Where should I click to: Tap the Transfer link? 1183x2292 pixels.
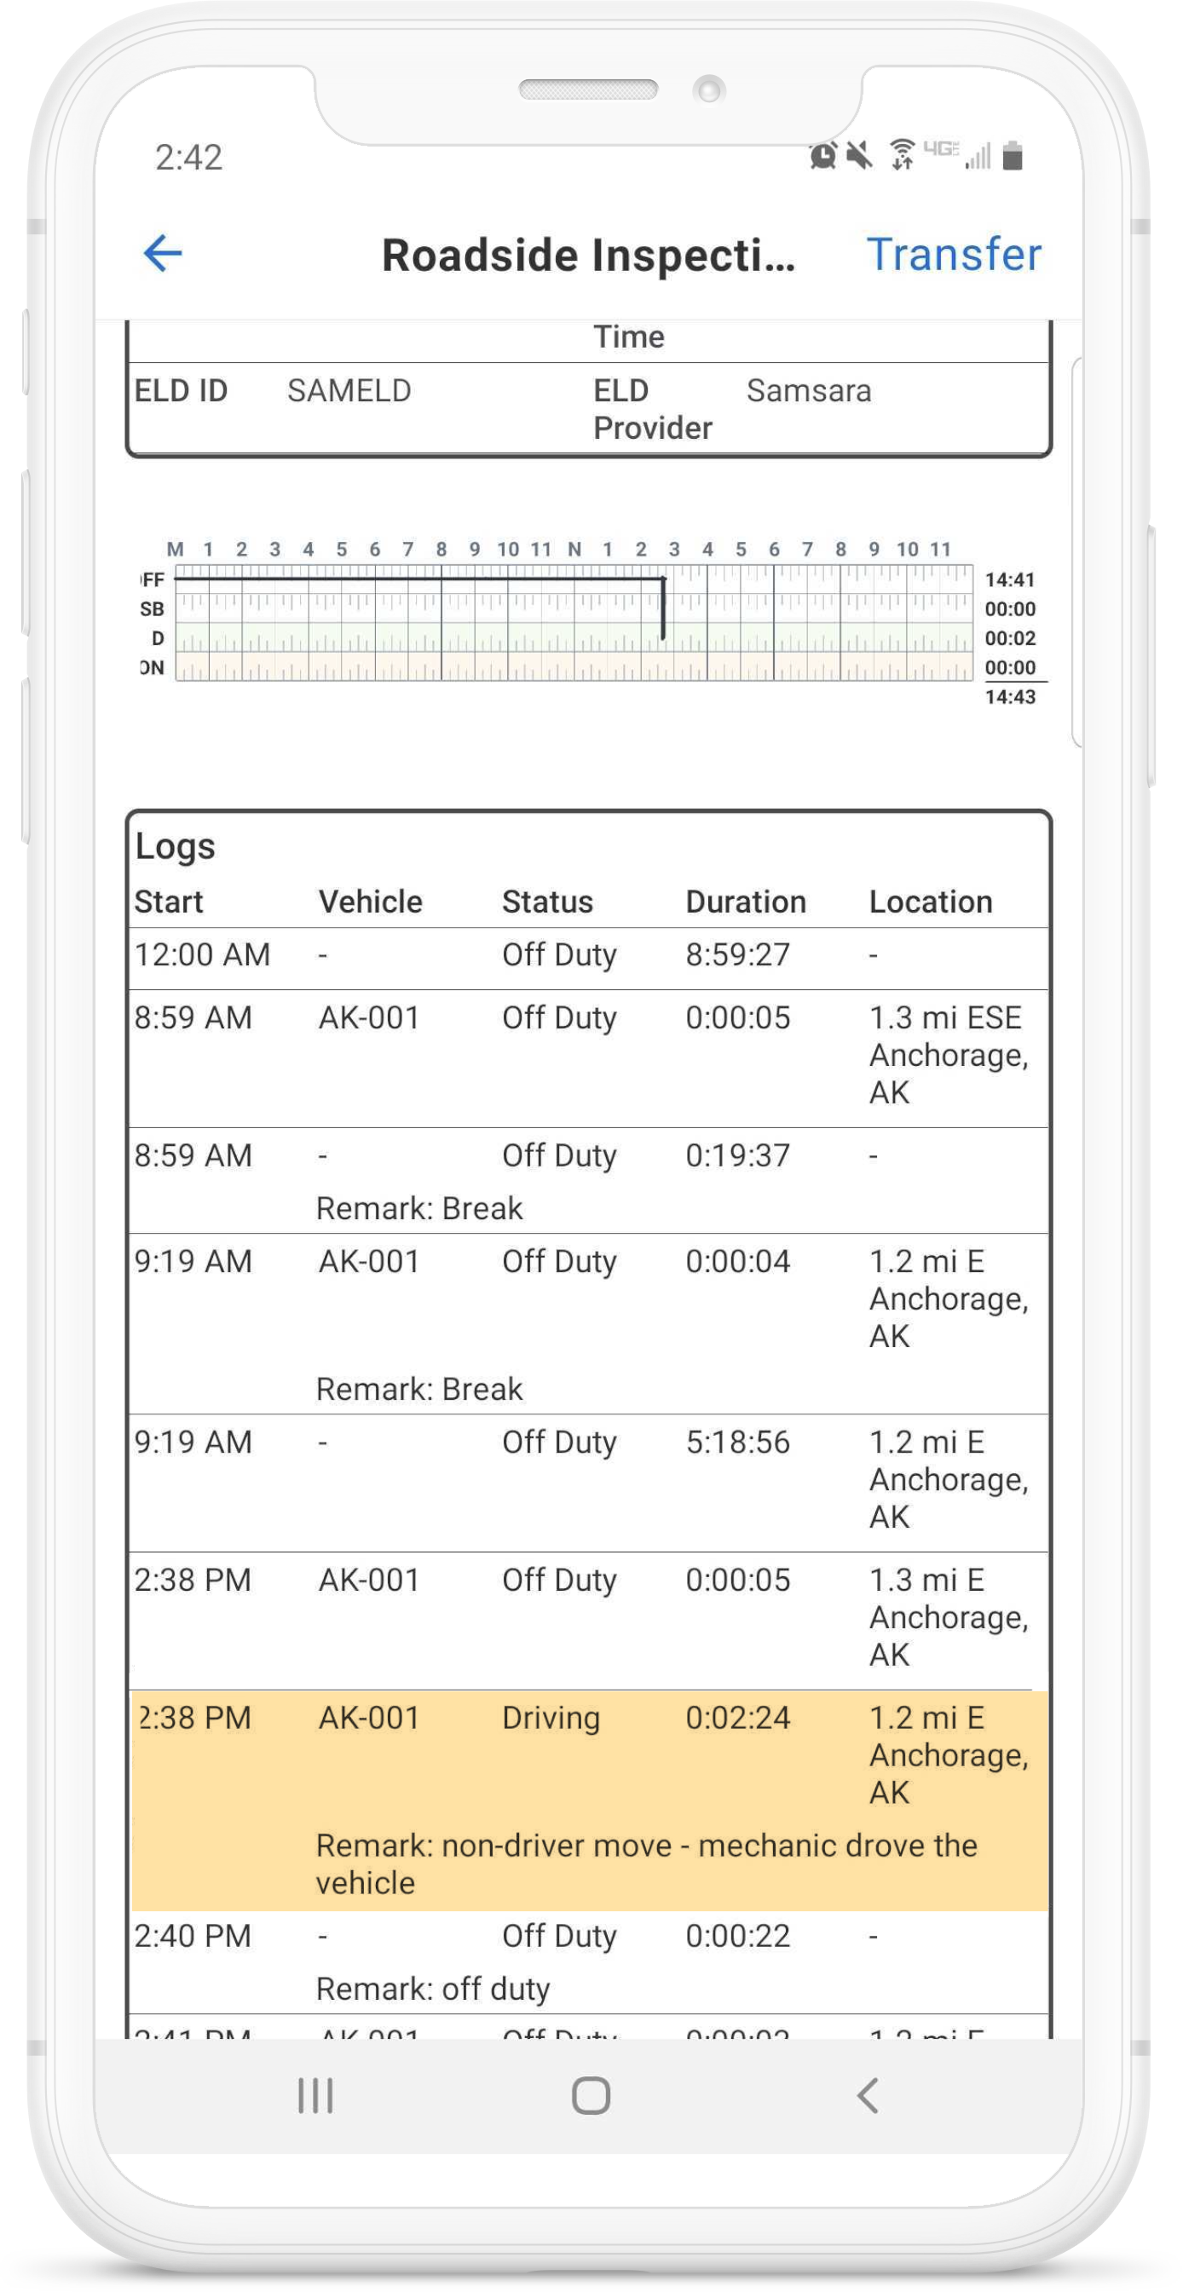pyautogui.click(x=954, y=255)
